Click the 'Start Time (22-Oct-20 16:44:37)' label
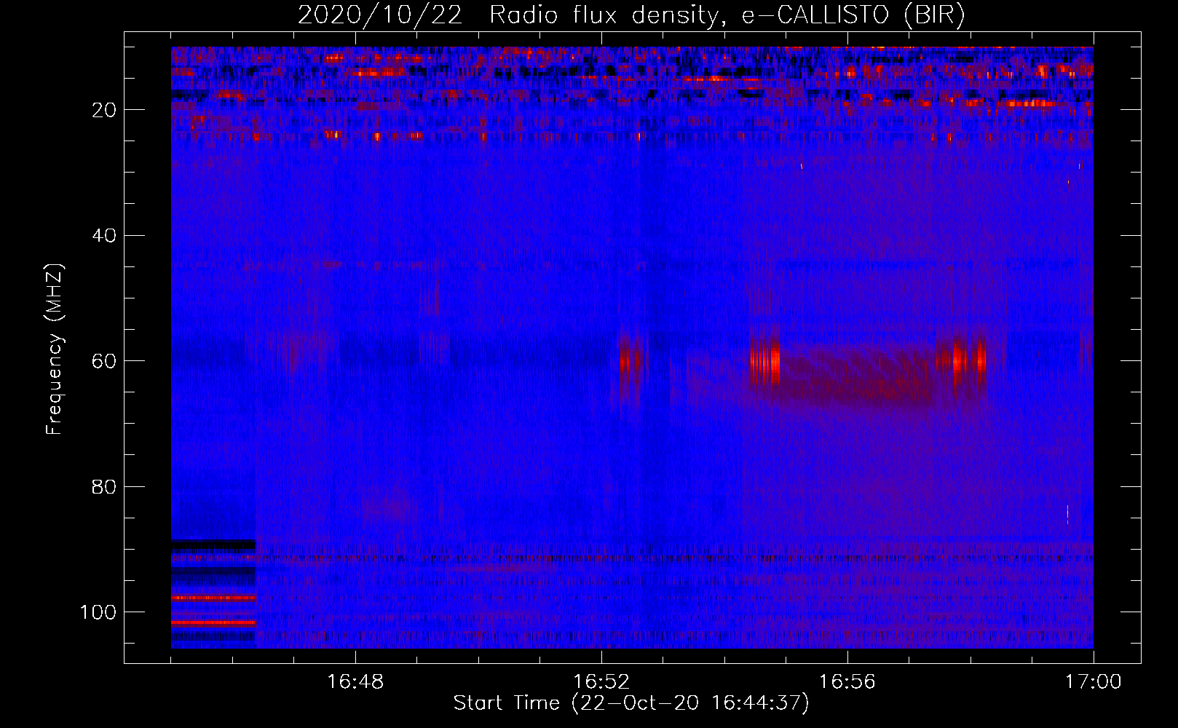Viewport: 1178px width, 728px height. tap(631, 703)
